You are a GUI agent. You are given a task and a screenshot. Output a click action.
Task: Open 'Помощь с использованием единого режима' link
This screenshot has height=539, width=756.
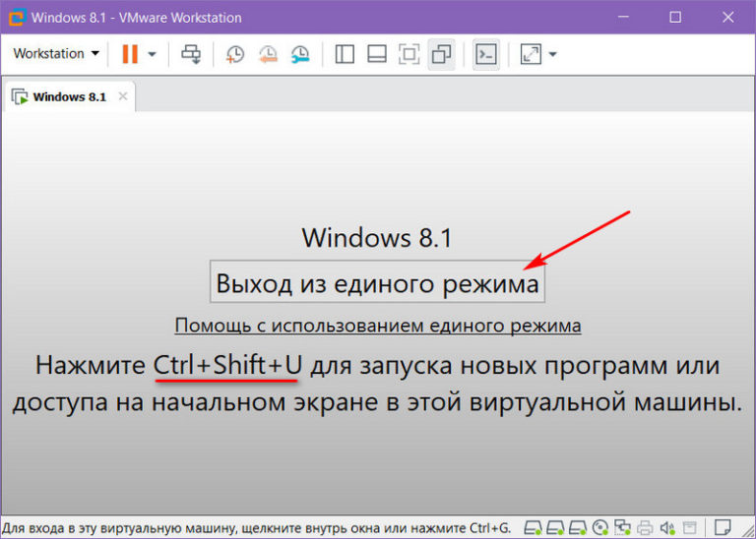coord(378,325)
